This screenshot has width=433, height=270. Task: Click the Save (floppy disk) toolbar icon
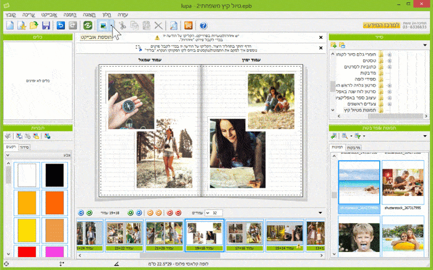coord(46,25)
